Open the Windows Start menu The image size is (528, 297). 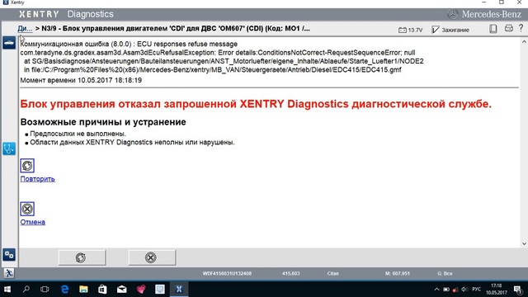[7, 290]
